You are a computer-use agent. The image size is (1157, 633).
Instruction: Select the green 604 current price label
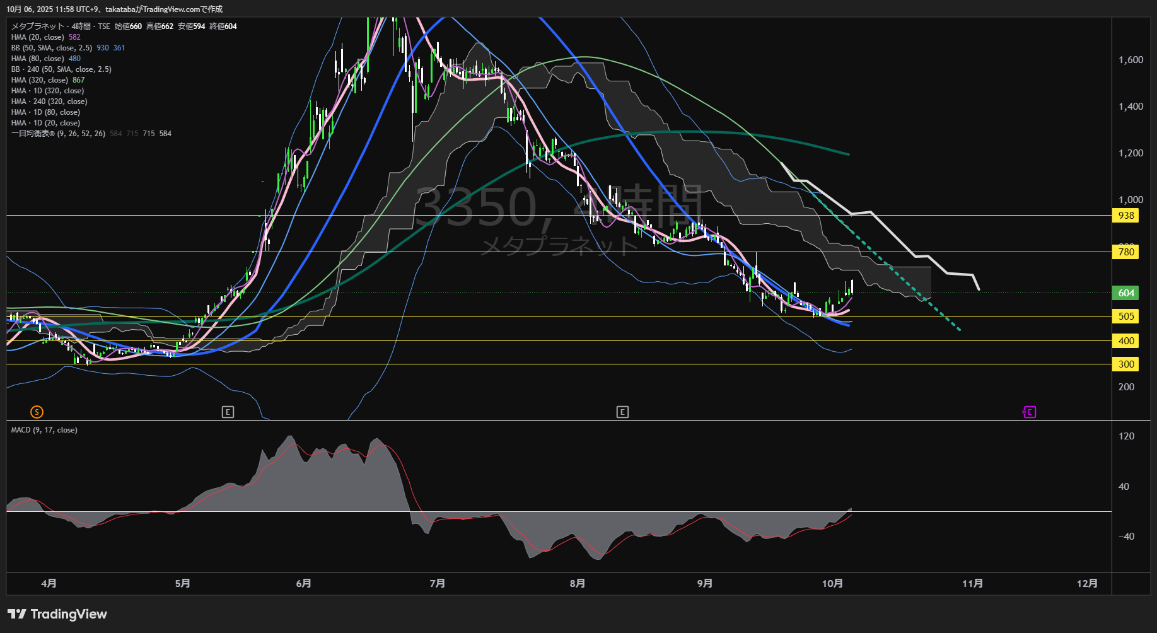click(1125, 293)
